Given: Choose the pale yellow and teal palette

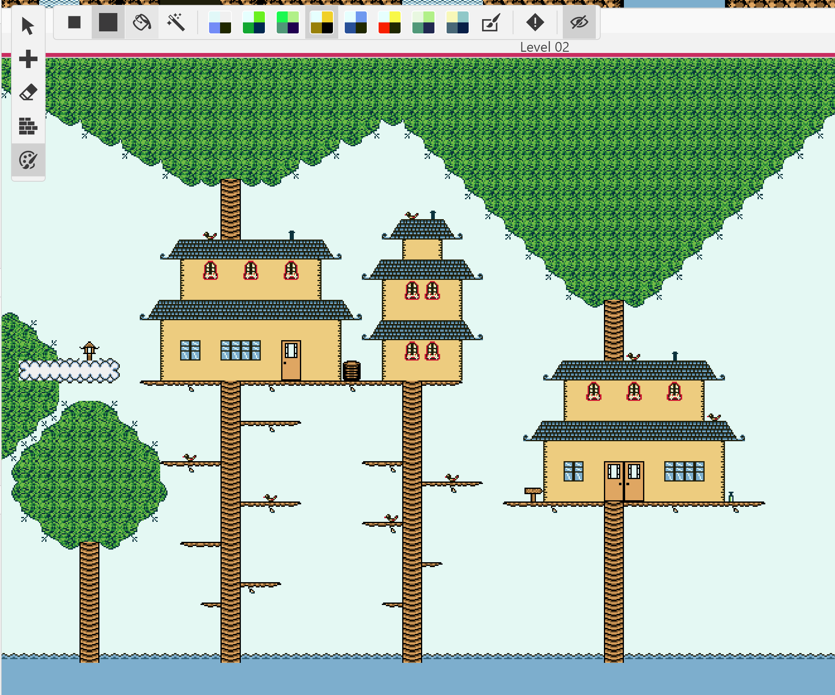Looking at the screenshot, I should pos(457,22).
